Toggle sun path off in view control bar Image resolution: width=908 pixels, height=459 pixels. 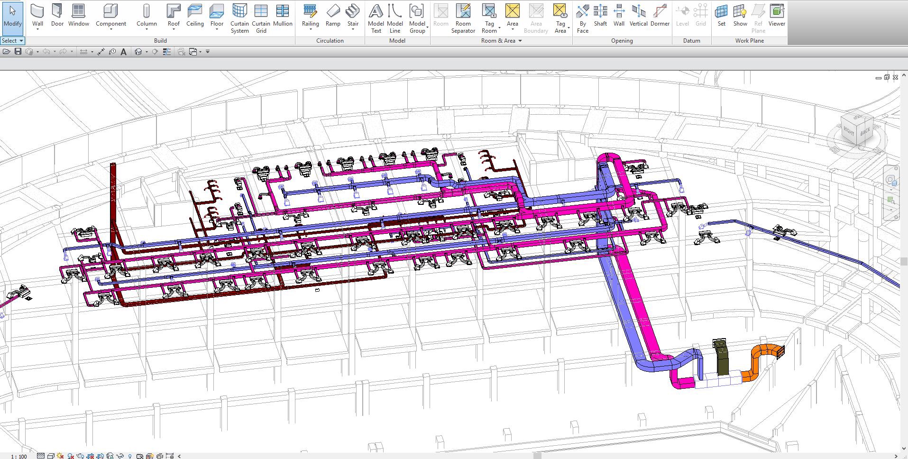coord(60,456)
